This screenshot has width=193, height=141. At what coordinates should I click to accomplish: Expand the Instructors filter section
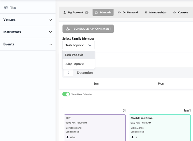[x=28, y=32]
